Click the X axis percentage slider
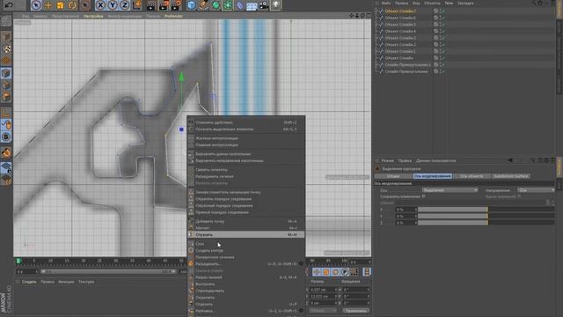This screenshot has height=317, width=563. [x=486, y=210]
